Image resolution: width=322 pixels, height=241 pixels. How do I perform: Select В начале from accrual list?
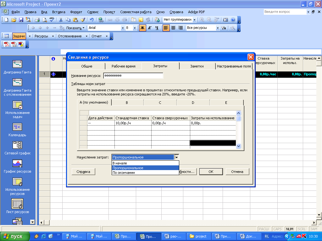(x=145, y=163)
